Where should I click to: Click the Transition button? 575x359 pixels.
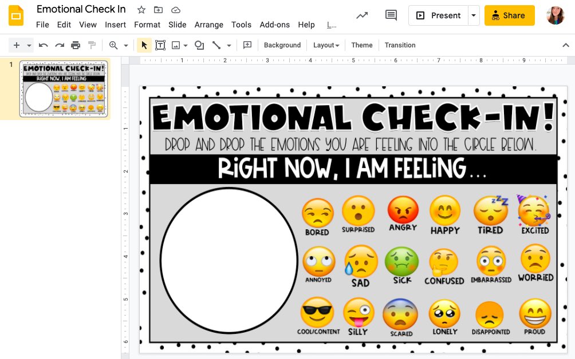(x=400, y=45)
